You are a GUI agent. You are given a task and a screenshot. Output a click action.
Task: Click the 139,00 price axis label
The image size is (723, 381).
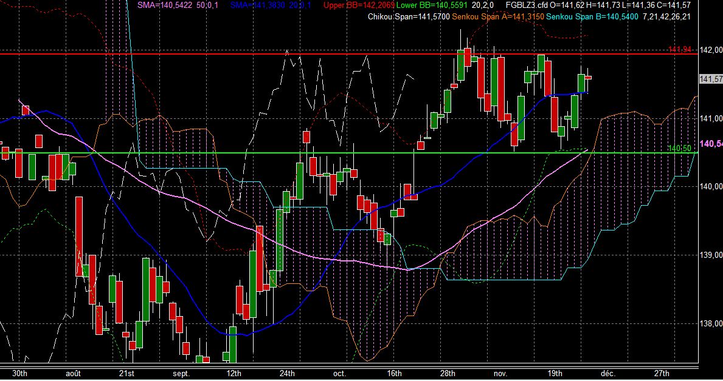click(711, 255)
